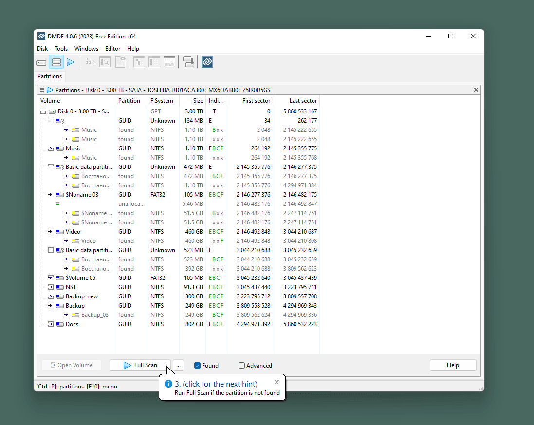This screenshot has width=534, height=425.
Task: Click the '5 860 533 167' last sector value
Action: point(300,111)
